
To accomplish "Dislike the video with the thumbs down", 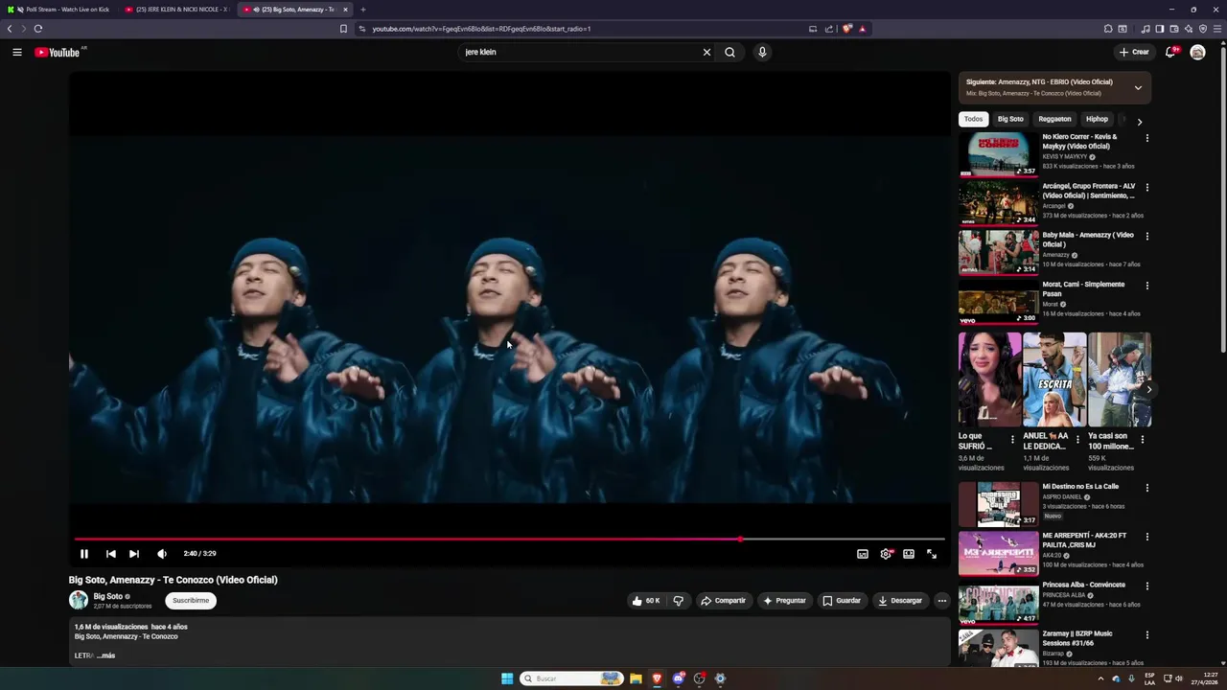I will [679, 601].
